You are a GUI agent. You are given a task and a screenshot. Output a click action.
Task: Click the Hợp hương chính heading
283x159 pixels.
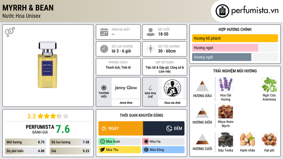(235, 29)
